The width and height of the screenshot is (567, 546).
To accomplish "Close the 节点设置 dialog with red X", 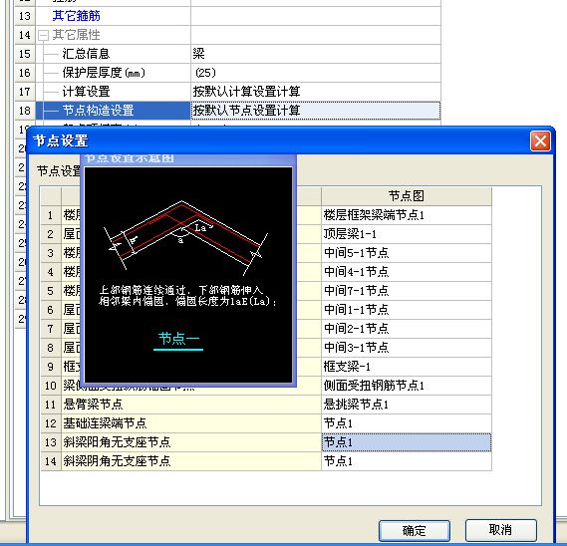I will point(540,141).
